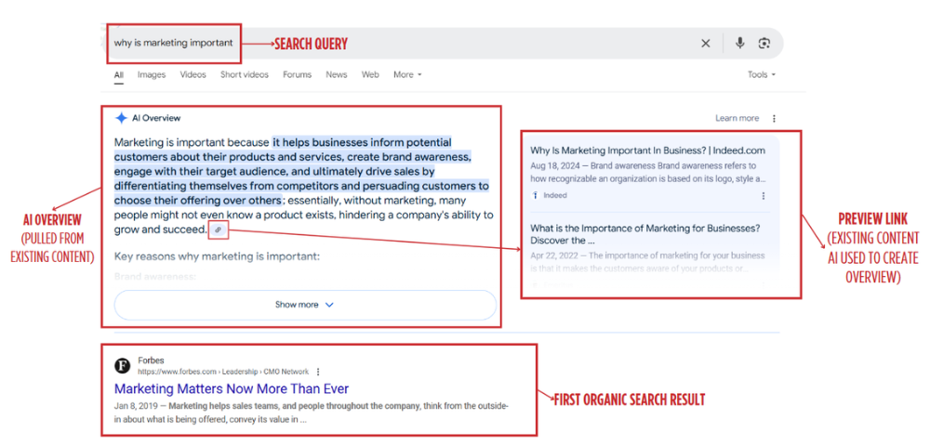Viewport: 930px width, 445px height.
Task: Clear the search query with X icon
Action: pyautogui.click(x=705, y=44)
